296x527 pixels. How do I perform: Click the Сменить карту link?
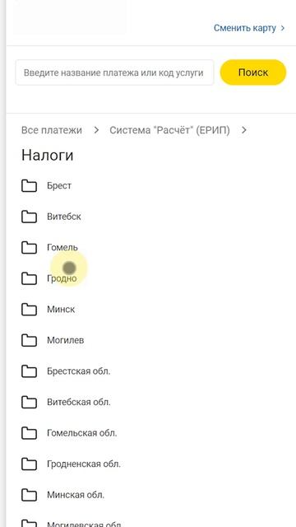click(x=245, y=28)
